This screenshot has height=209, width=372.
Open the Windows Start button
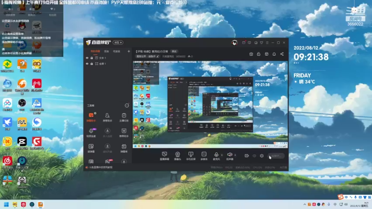coord(7,204)
